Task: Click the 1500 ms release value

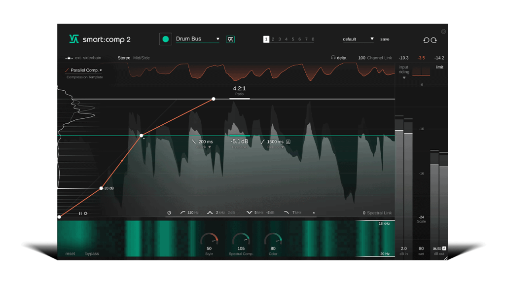Action: (x=275, y=142)
